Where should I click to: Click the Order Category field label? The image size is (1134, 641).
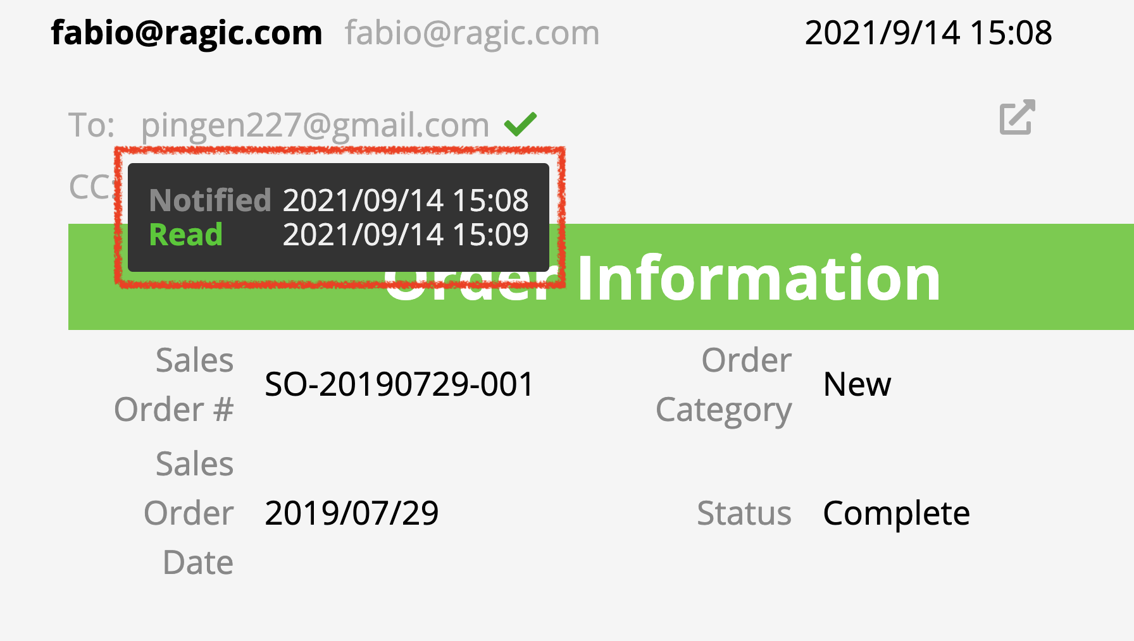coord(724,384)
